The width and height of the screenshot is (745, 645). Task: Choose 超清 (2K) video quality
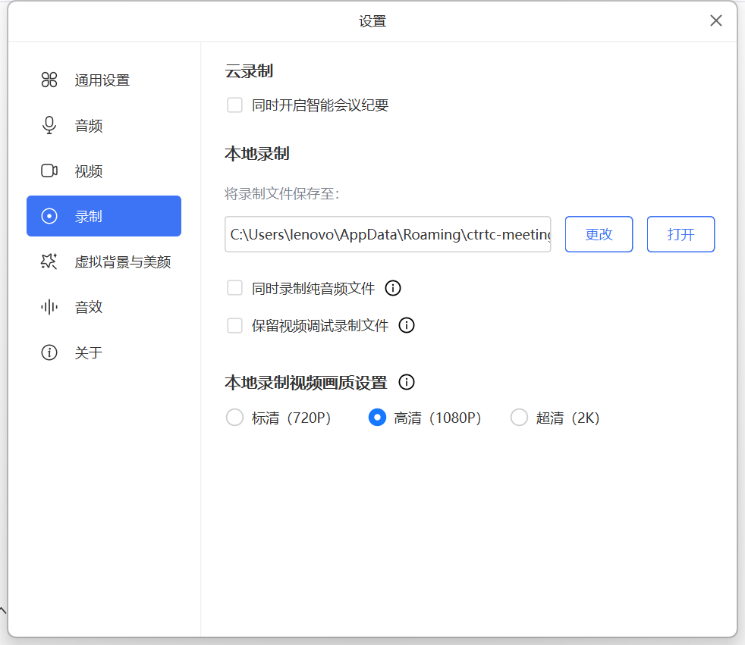point(519,418)
